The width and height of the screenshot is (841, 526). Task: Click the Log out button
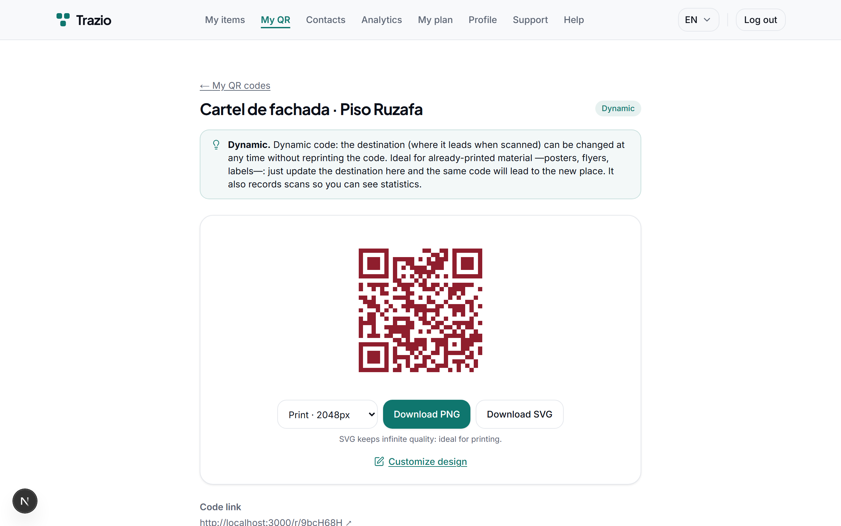point(761,20)
